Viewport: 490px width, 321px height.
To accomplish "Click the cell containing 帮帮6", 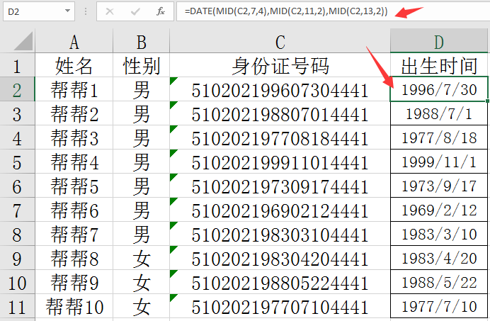I will [74, 210].
